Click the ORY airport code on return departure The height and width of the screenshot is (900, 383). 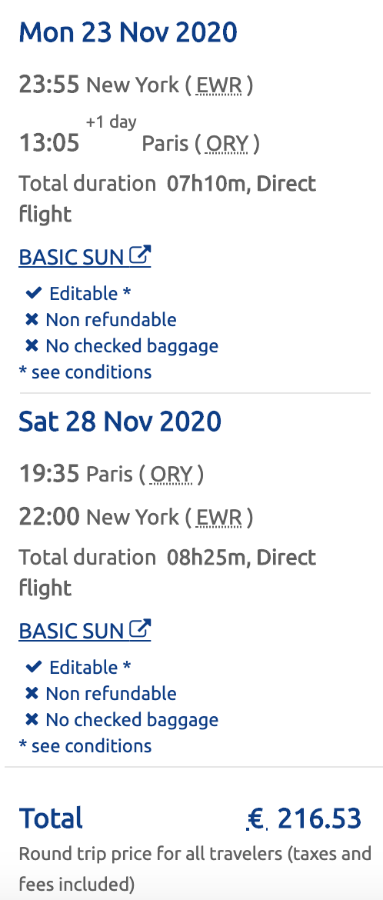(x=171, y=475)
